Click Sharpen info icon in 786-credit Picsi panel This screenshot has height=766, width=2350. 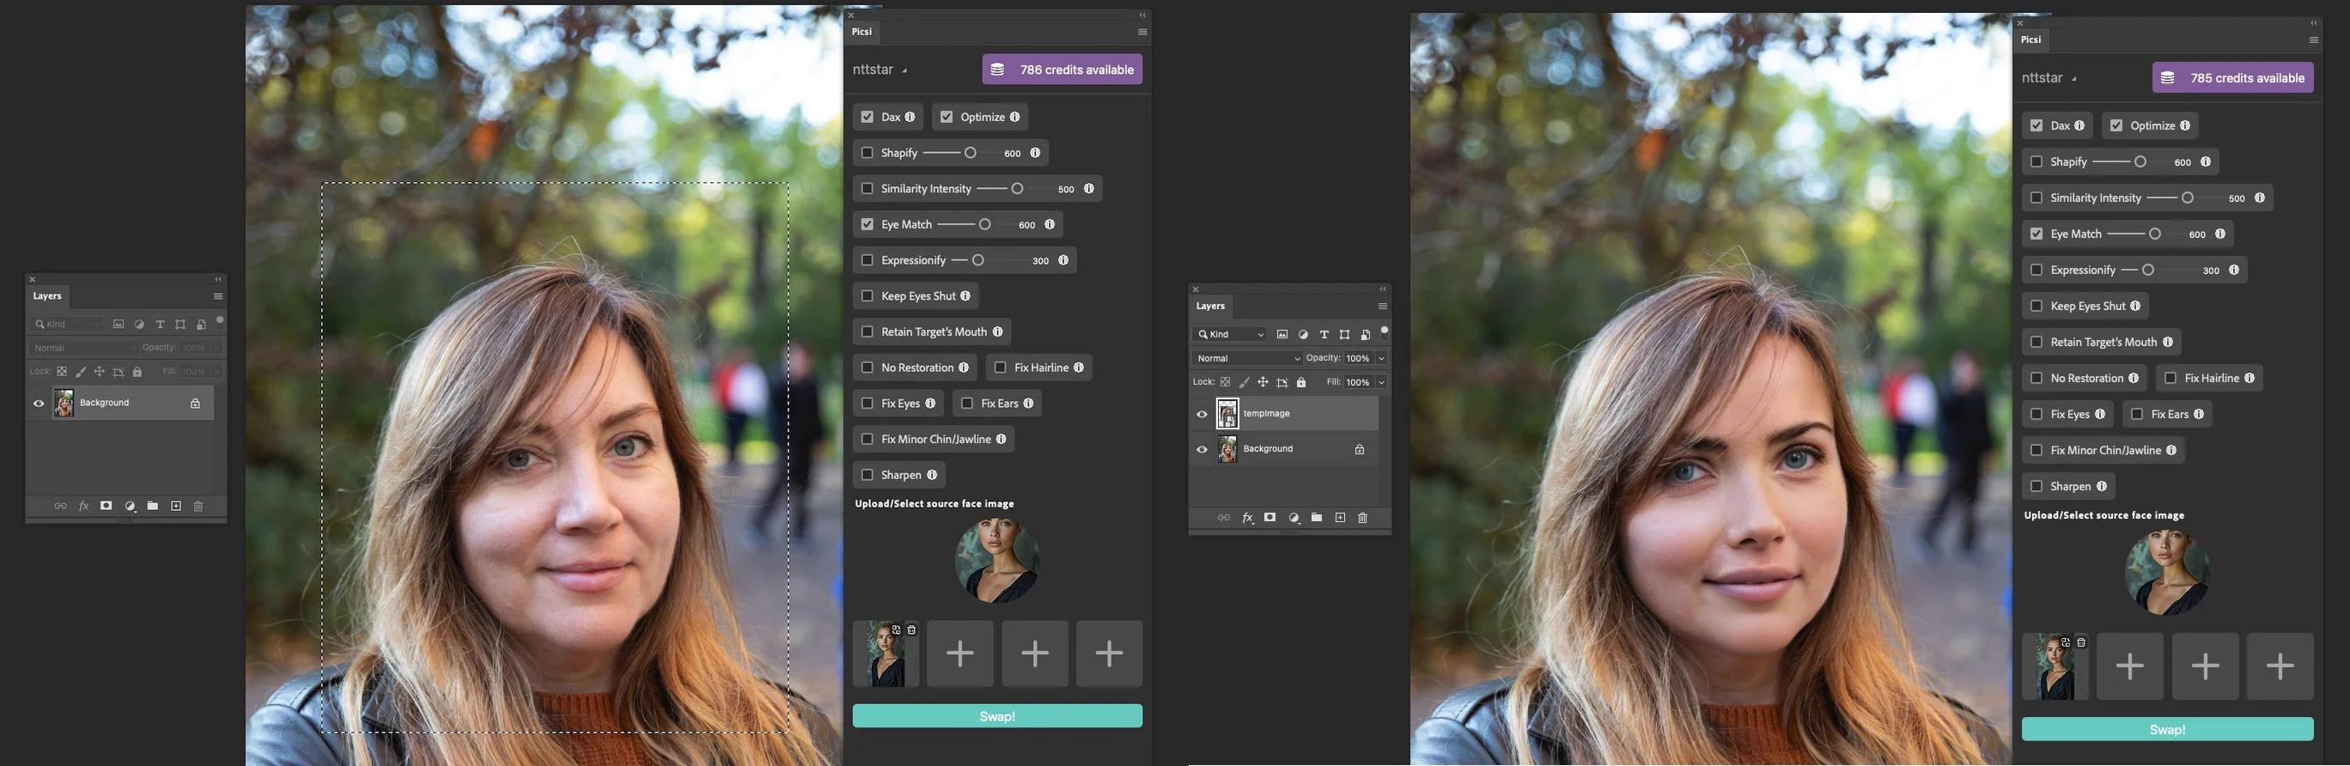(x=931, y=475)
